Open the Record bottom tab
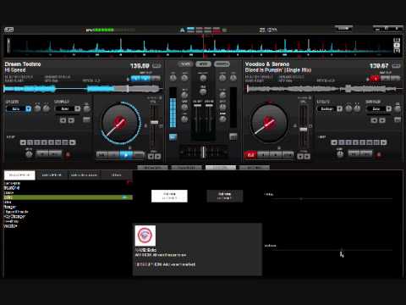406x305 pixels. click(x=255, y=168)
